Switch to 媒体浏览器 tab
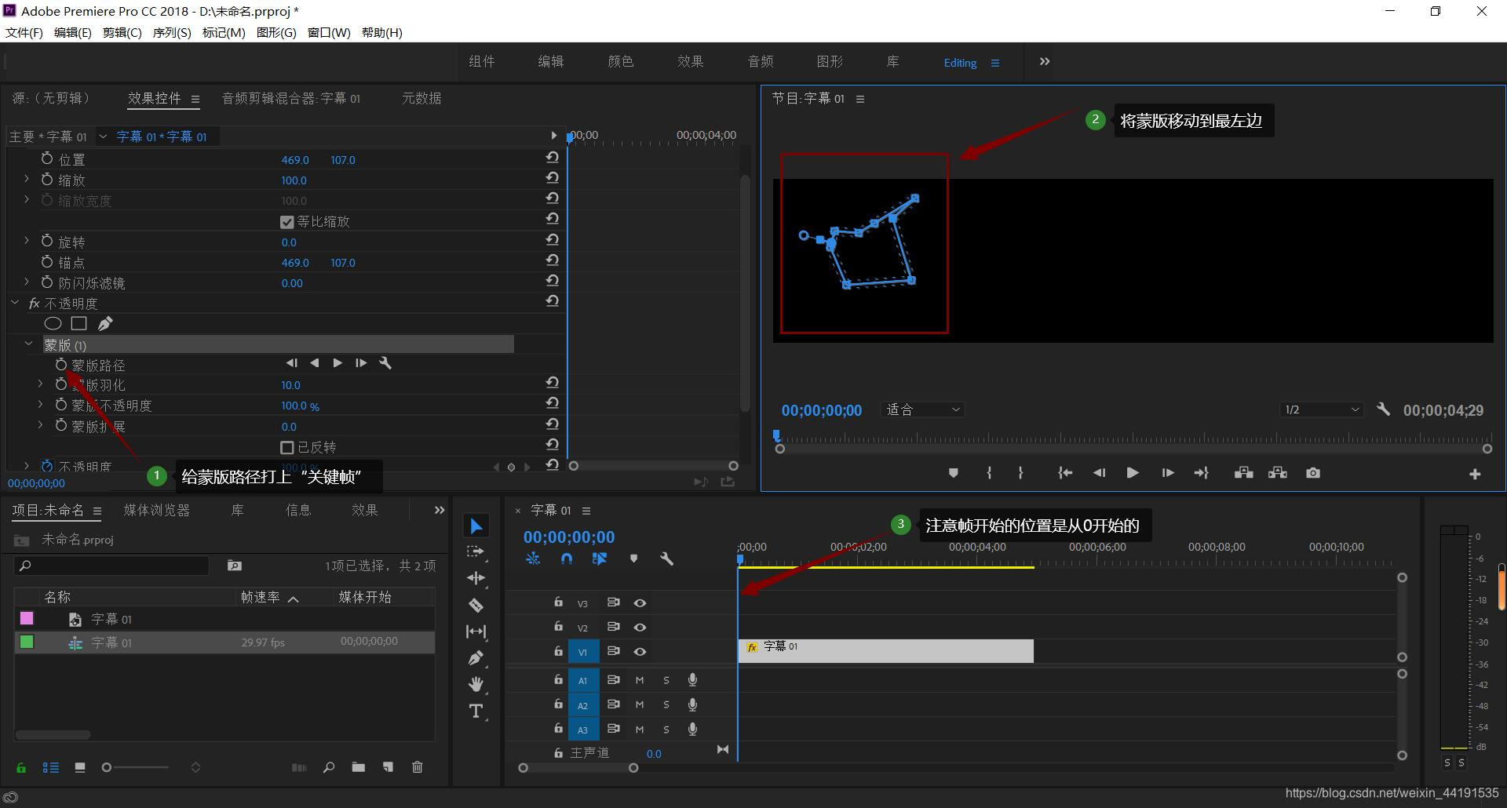This screenshot has width=1507, height=808. pyautogui.click(x=157, y=510)
